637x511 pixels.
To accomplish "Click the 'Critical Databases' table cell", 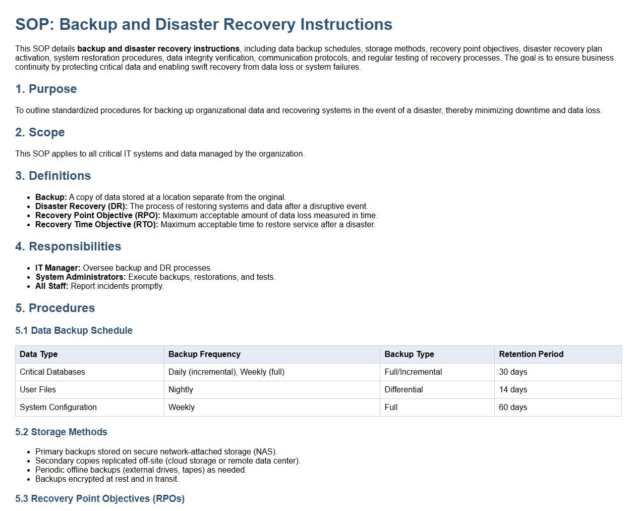I will click(x=52, y=372).
